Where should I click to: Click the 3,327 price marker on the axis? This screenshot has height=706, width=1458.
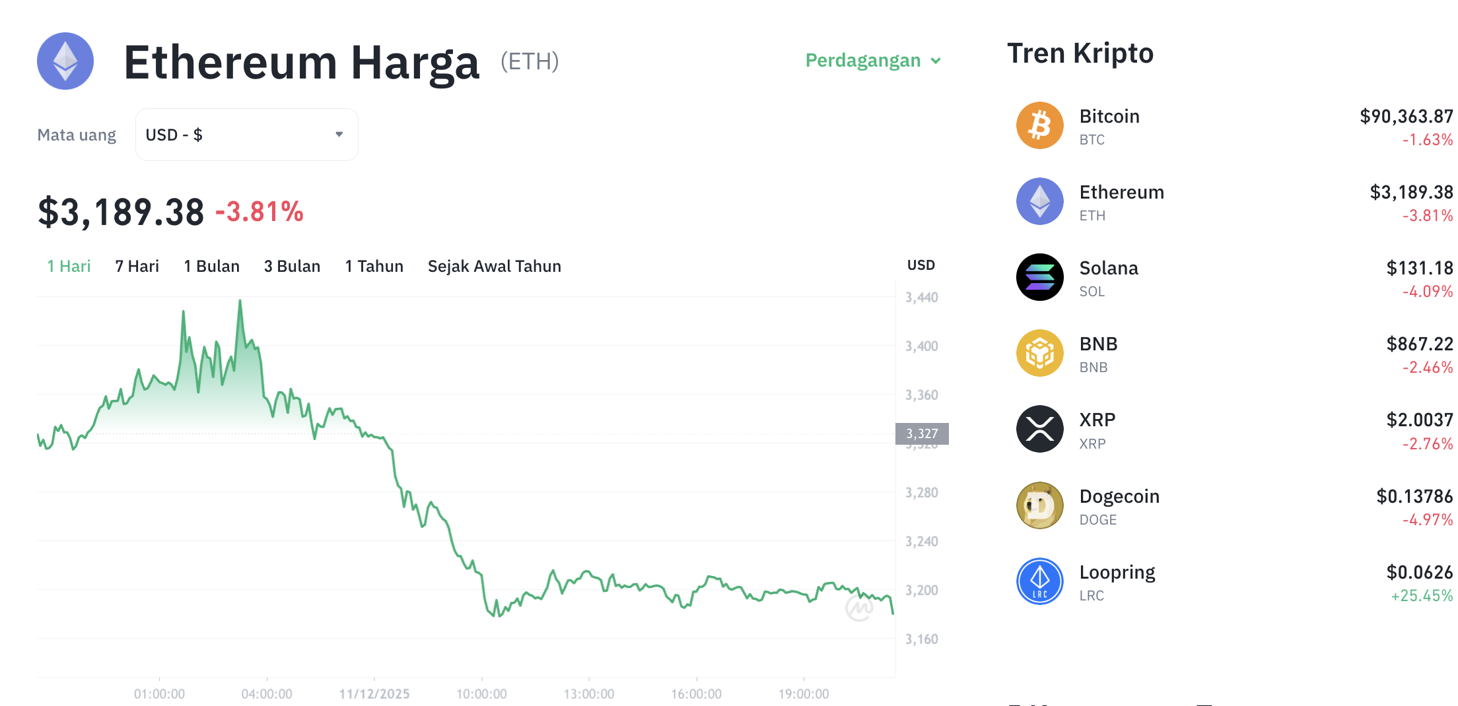922,433
